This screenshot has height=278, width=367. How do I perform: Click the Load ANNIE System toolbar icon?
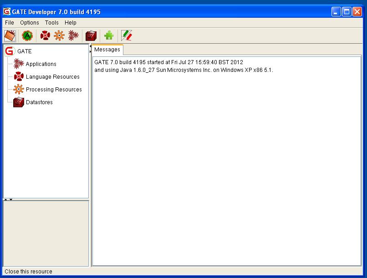coord(27,36)
